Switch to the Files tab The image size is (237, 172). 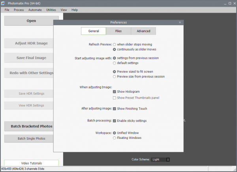118,31
